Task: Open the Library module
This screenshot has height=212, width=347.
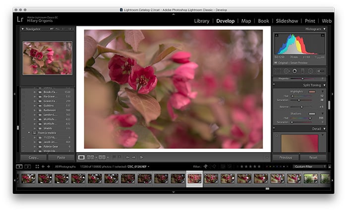Action: [202, 21]
